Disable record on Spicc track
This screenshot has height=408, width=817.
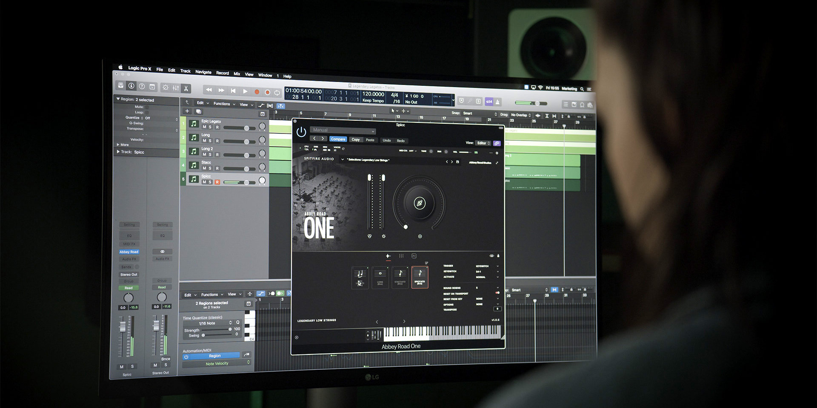(217, 182)
